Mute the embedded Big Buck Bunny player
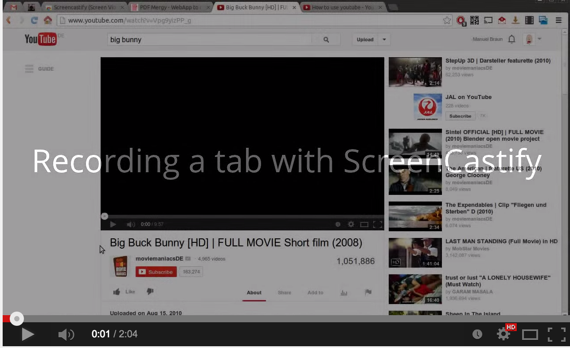The height and width of the screenshot is (348, 570). click(x=131, y=225)
